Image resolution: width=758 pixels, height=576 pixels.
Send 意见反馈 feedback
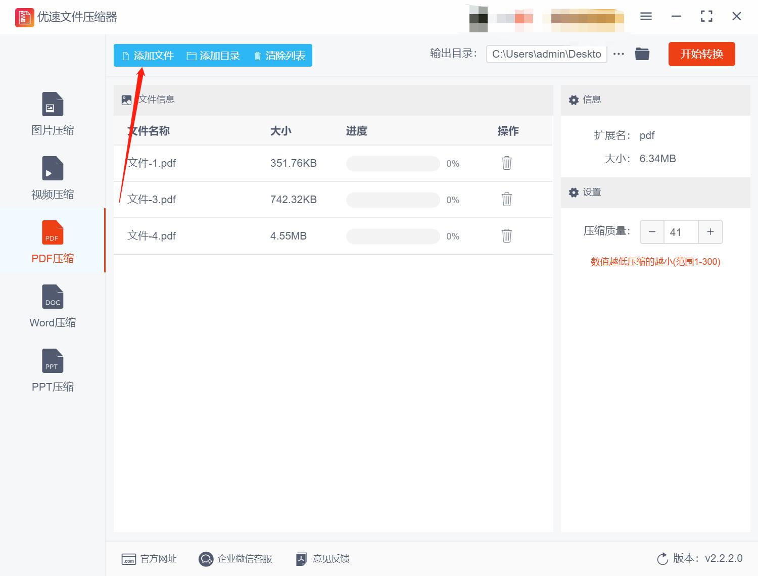click(322, 559)
